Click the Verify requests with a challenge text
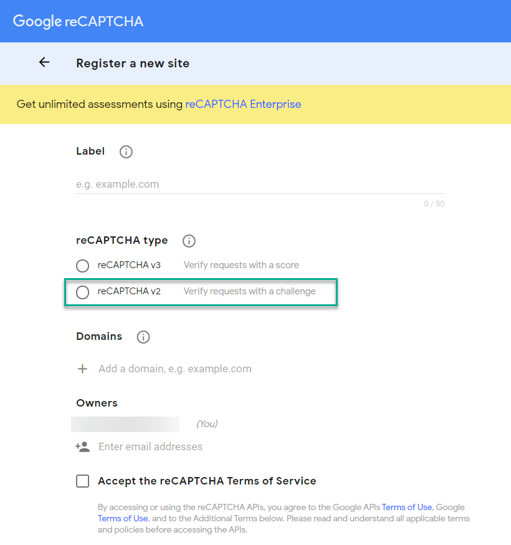This screenshot has width=511, height=545. tap(249, 291)
